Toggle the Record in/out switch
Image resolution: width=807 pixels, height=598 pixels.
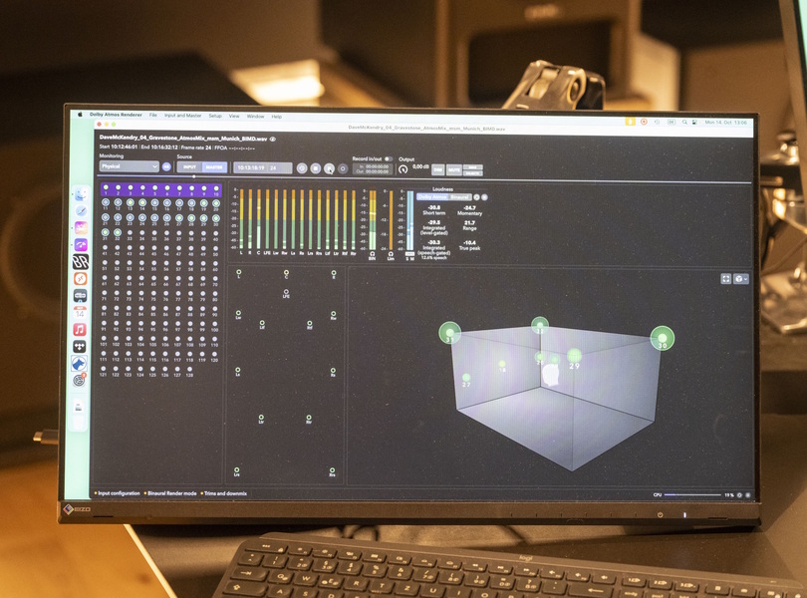click(388, 157)
